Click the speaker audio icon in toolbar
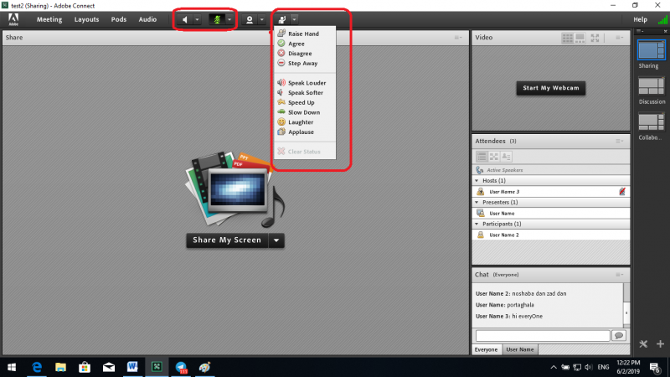This screenshot has height=377, width=670. pos(184,18)
